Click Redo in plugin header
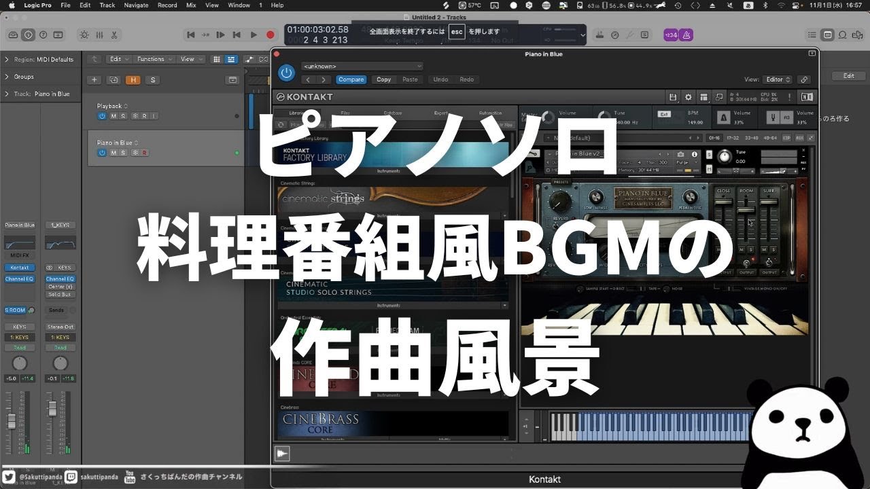This screenshot has width=870, height=489. [x=467, y=79]
